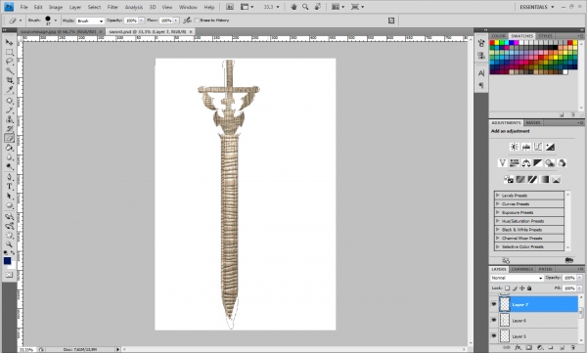Select the Type tool
The image size is (587, 353).
coord(10,187)
